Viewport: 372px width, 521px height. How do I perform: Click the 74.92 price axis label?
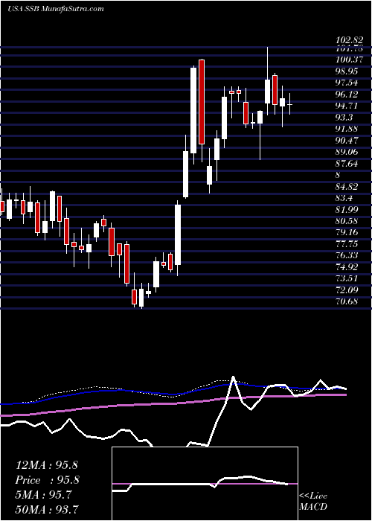[x=347, y=267]
